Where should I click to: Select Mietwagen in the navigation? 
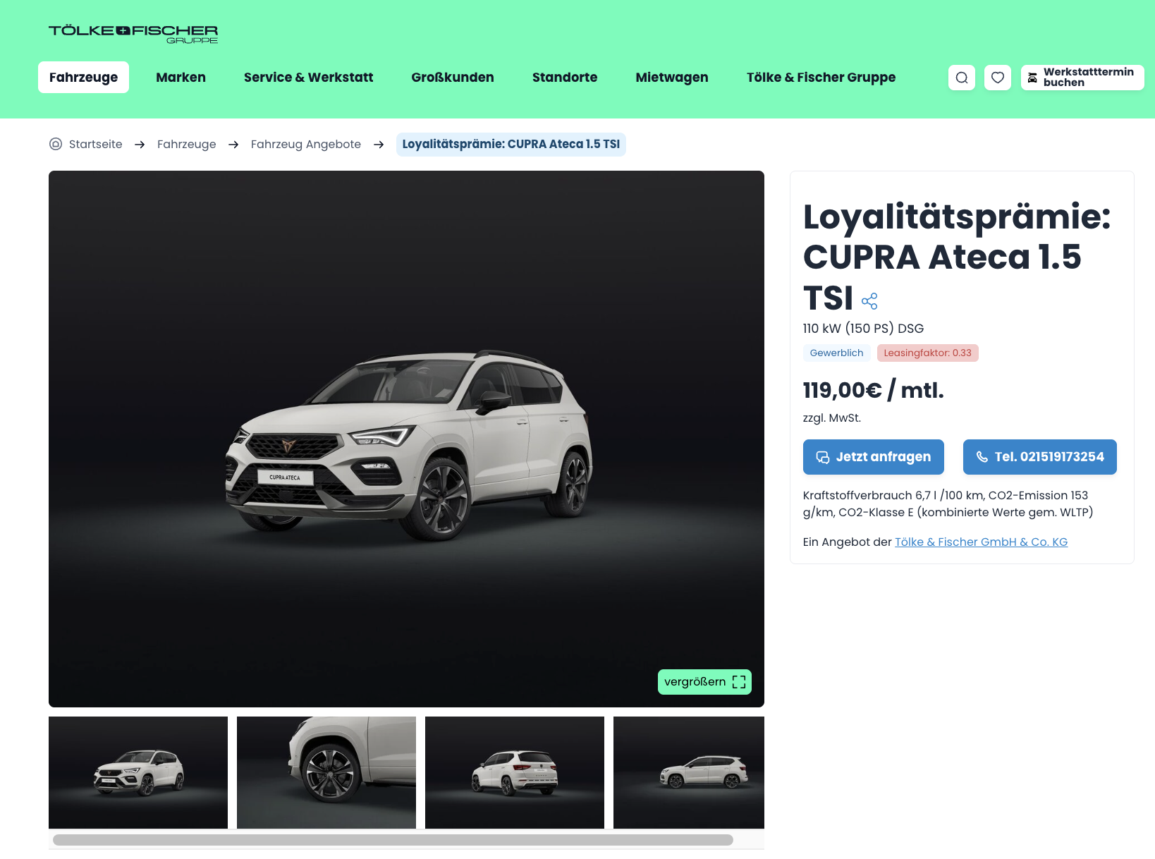tap(672, 78)
